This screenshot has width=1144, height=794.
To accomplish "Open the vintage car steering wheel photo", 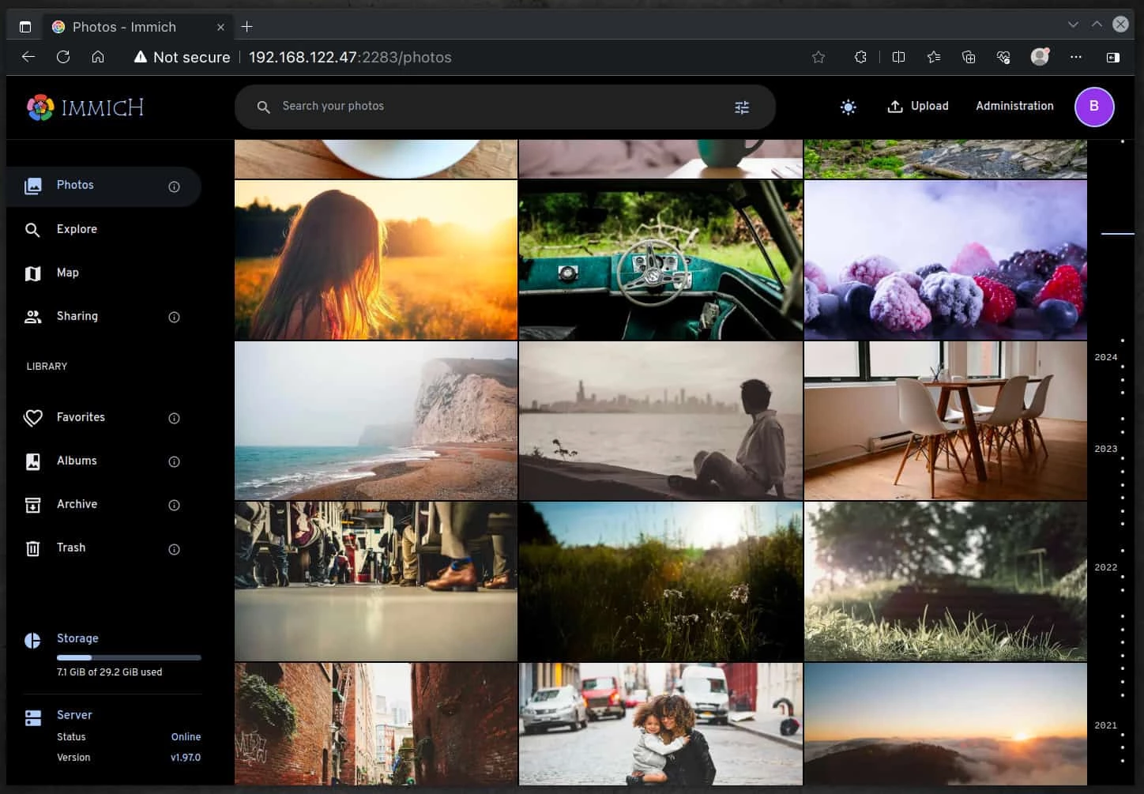I will [x=660, y=260].
